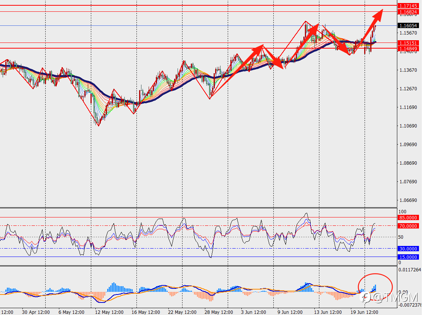Viewport: 422px width, 315px height.
Task: Click the 1.12670 price axis value
Action: point(408,88)
